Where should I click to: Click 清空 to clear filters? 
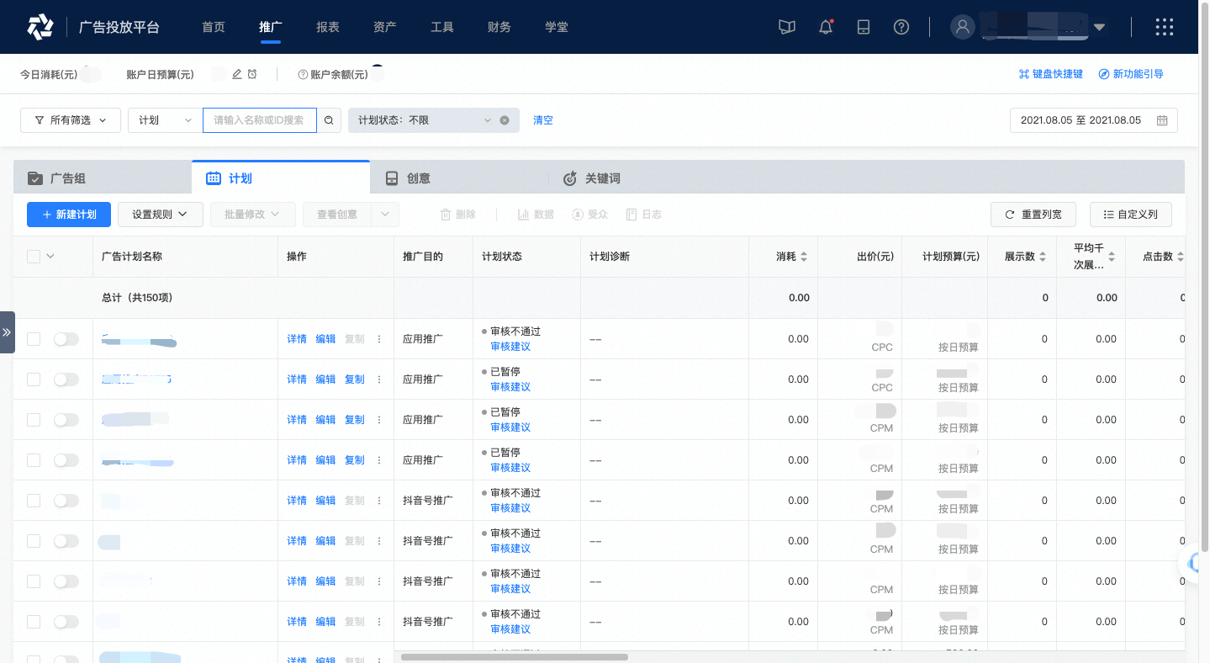tap(542, 119)
